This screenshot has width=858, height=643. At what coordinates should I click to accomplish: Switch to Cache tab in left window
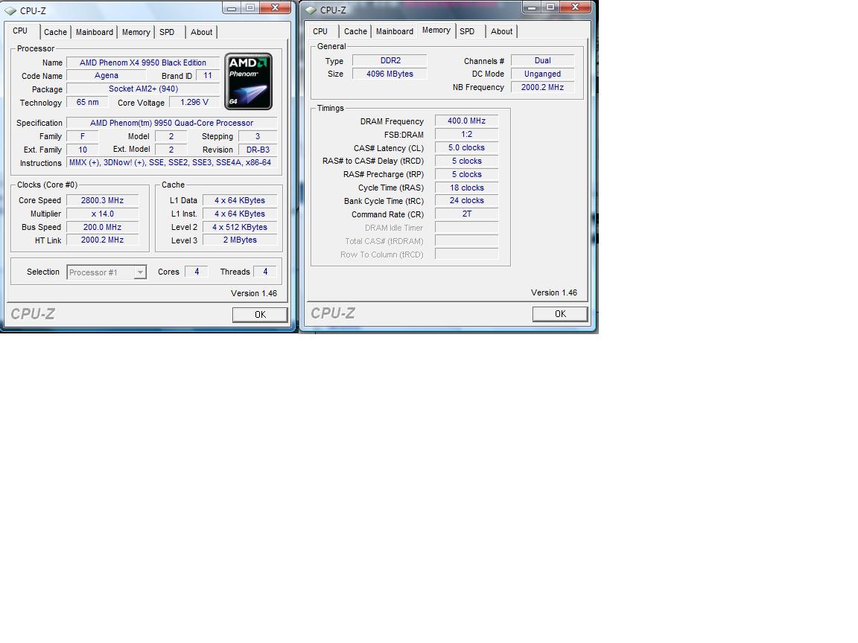pyautogui.click(x=55, y=32)
